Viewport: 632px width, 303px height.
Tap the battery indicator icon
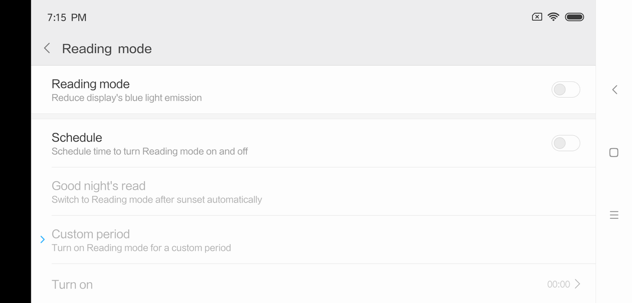click(x=574, y=17)
